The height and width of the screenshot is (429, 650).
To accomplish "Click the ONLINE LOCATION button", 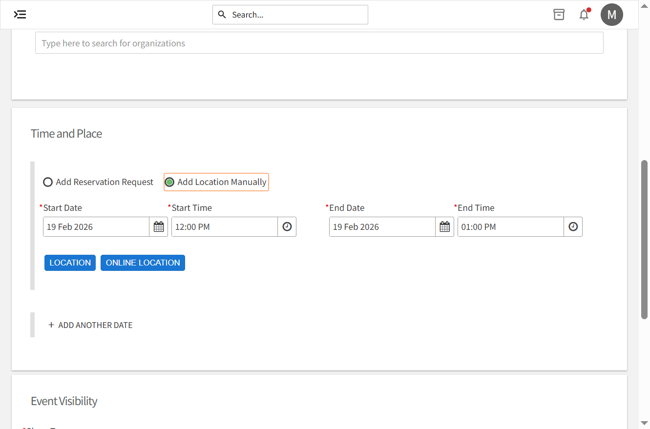I will tap(143, 263).
